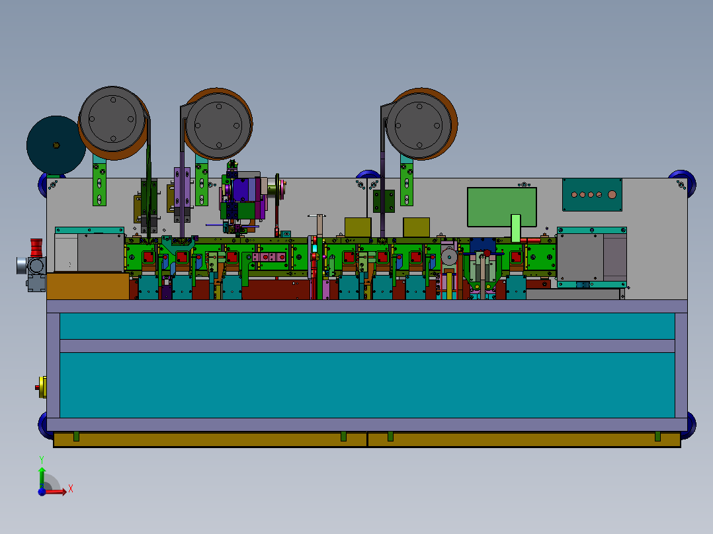Screen dimensions: 713x534
Task: Select the right olive block above the conveyor
Action: coord(416,227)
